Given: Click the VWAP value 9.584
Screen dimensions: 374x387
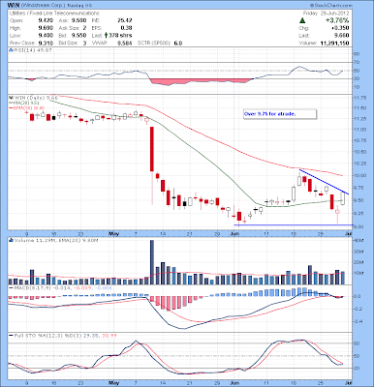Looking at the screenshot, I should point(125,43).
